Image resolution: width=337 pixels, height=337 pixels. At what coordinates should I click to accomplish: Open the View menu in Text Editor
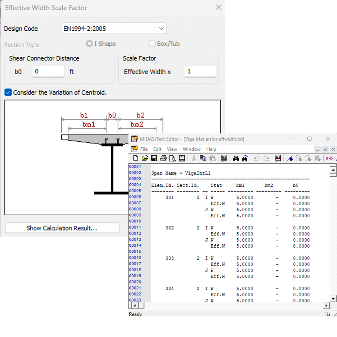click(172, 149)
